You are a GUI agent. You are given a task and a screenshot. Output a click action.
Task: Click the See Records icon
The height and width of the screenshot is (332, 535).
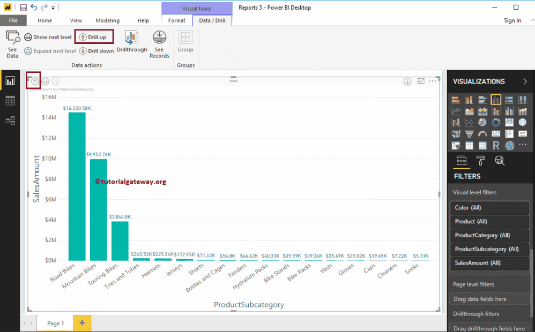pos(159,44)
